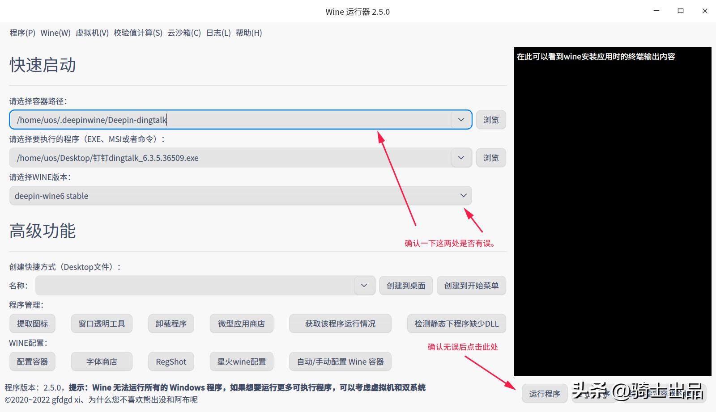Viewport: 716px width, 412px height.
Task: Open the 微型应用商店 mini app store
Action: click(241, 323)
